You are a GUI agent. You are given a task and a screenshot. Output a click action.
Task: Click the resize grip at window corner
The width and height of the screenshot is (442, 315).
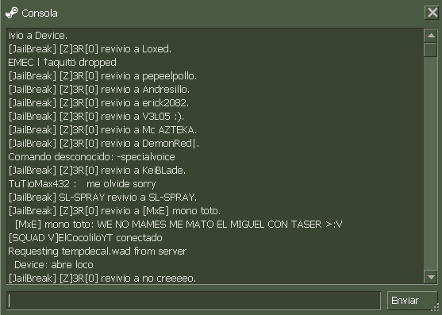coord(435,309)
